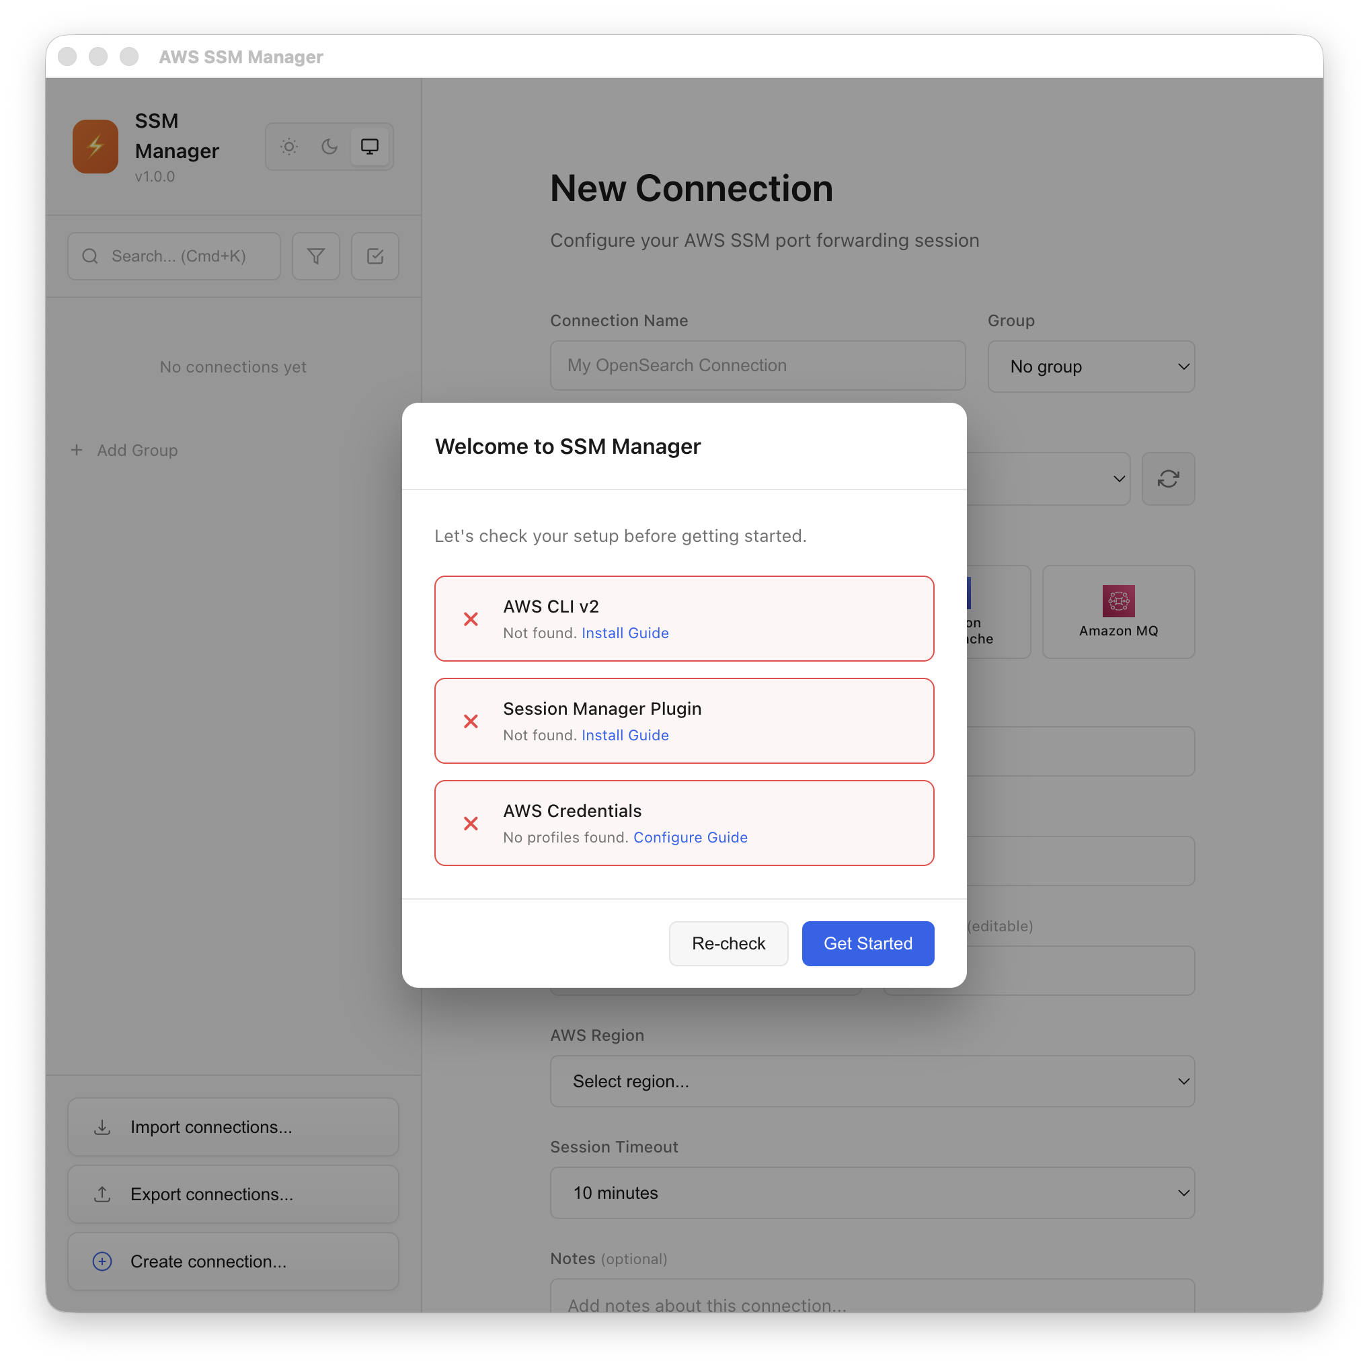Image resolution: width=1369 pixels, height=1369 pixels.
Task: Open the connection filter icon
Action: [x=315, y=256]
